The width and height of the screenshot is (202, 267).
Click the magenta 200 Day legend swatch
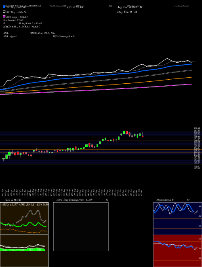(4, 16)
